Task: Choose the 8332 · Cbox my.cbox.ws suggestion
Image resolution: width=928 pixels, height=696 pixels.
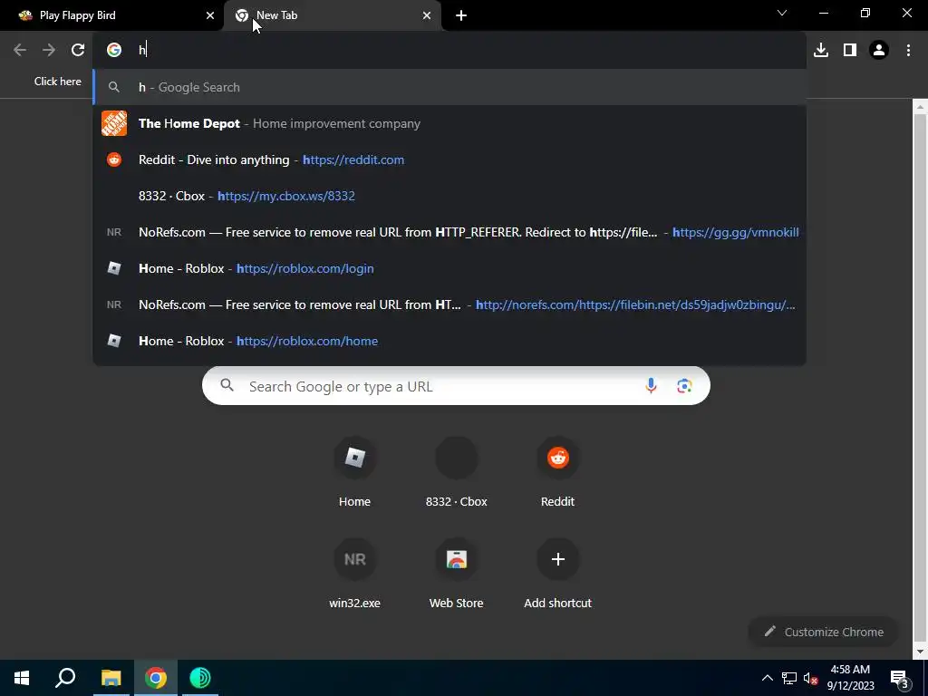Action: (x=449, y=196)
